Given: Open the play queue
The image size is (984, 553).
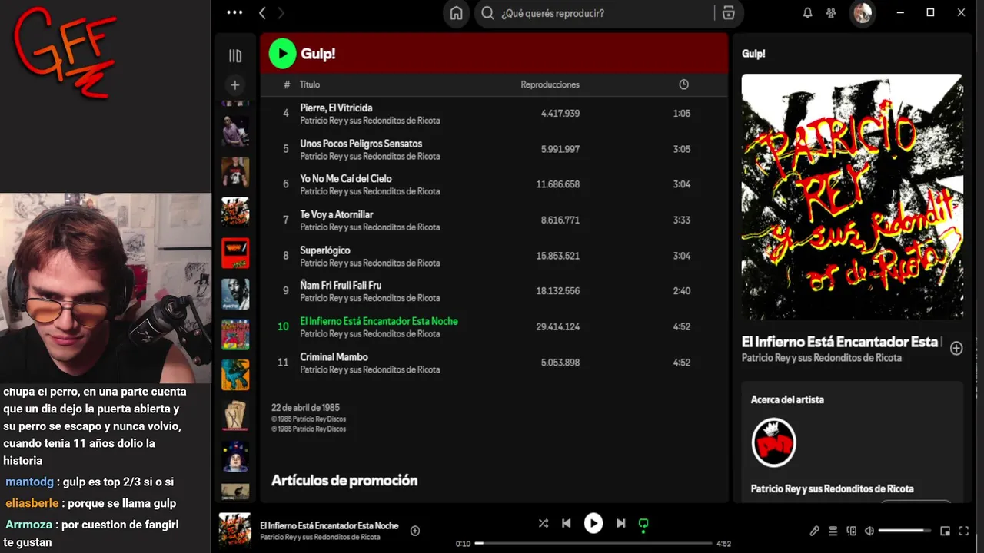Looking at the screenshot, I should 833,531.
